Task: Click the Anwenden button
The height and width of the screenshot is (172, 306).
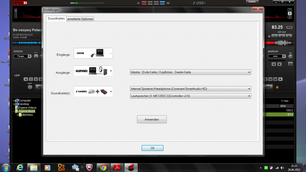Action: [x=151, y=119]
